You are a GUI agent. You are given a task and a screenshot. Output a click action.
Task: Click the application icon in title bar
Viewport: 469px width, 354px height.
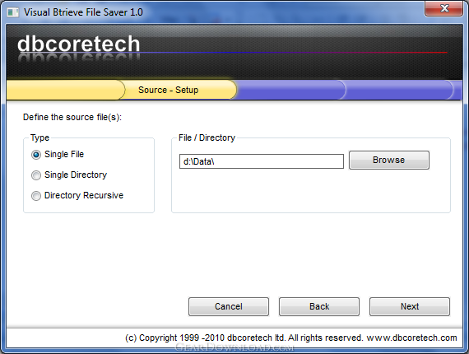[13, 12]
